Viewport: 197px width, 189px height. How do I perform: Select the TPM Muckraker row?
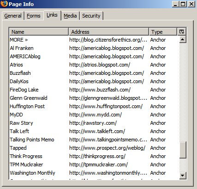94,165
